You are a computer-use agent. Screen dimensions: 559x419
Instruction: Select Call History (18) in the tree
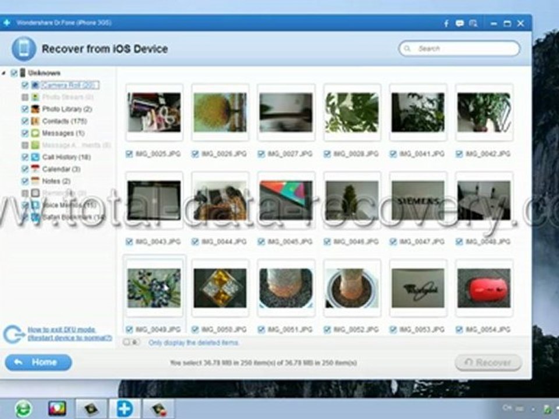[x=66, y=157]
